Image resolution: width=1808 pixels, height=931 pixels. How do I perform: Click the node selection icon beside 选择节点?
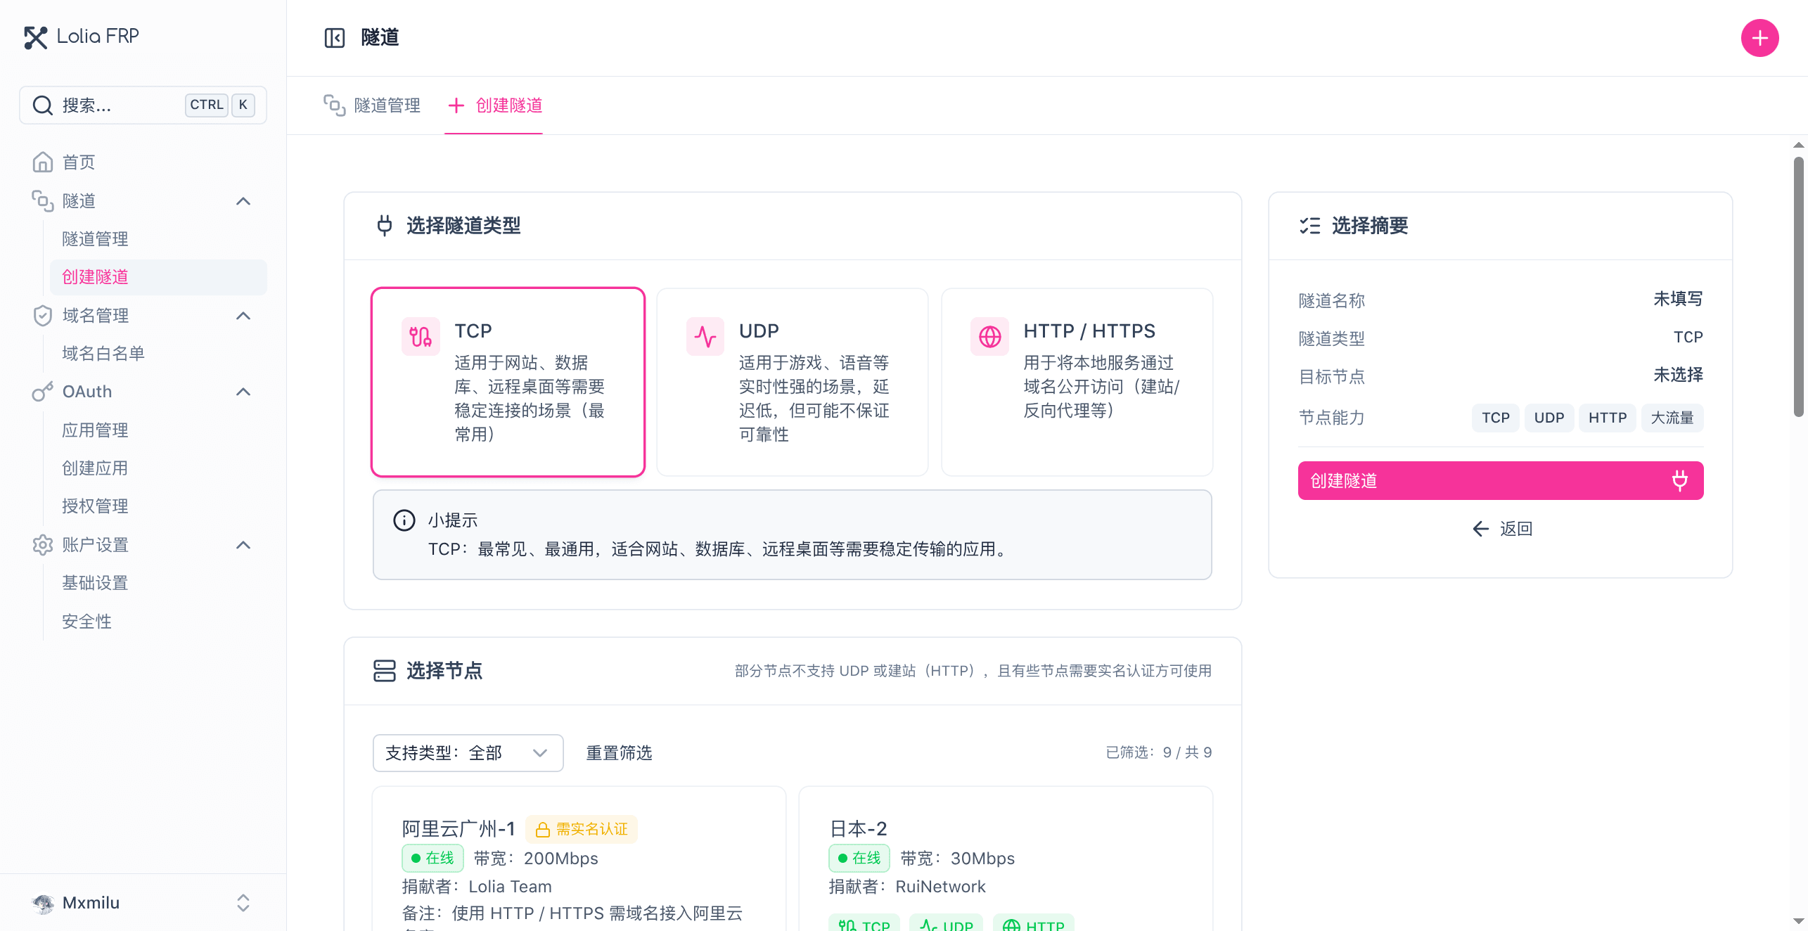pyautogui.click(x=385, y=670)
